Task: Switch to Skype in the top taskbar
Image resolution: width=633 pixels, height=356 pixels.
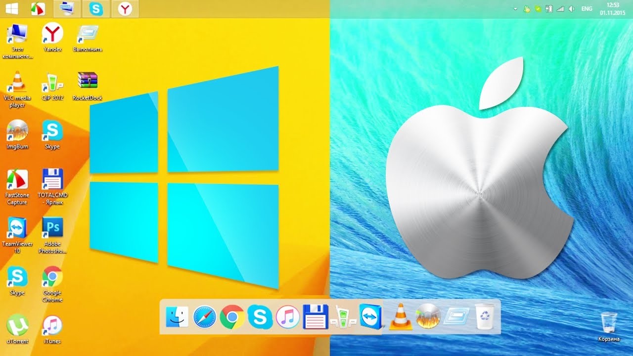Action: click(x=96, y=8)
